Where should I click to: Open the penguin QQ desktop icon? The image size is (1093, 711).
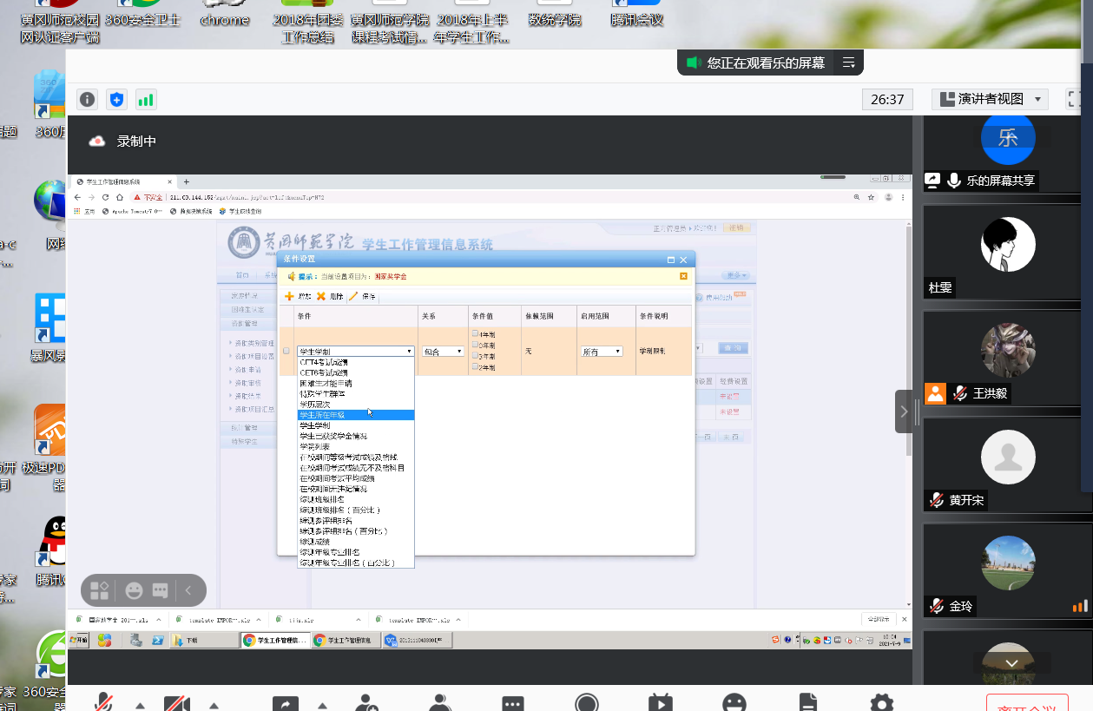pos(51,552)
